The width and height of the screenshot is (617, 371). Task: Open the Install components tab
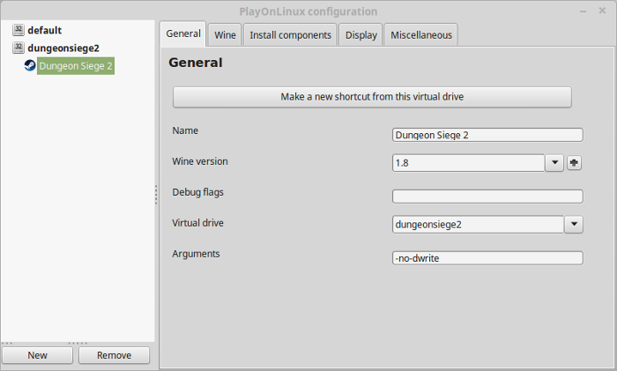[x=290, y=35]
